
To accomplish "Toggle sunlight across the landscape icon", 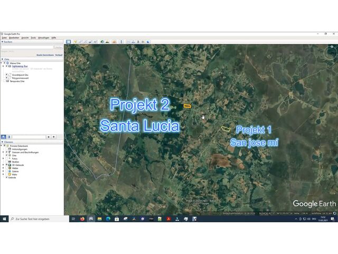I will pyautogui.click(x=108, y=42).
